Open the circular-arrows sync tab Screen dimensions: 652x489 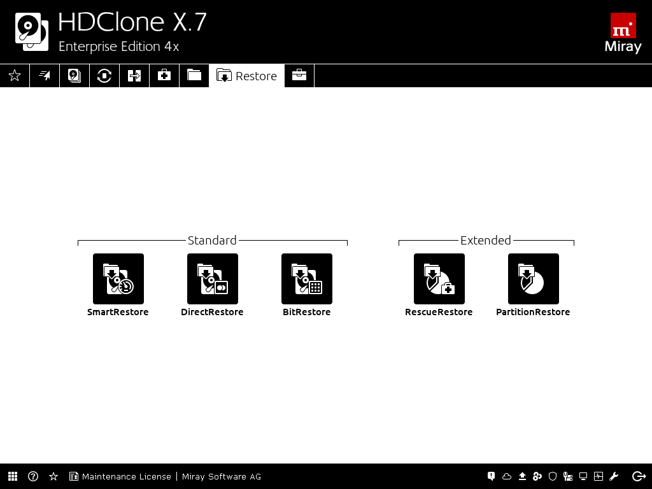[104, 76]
